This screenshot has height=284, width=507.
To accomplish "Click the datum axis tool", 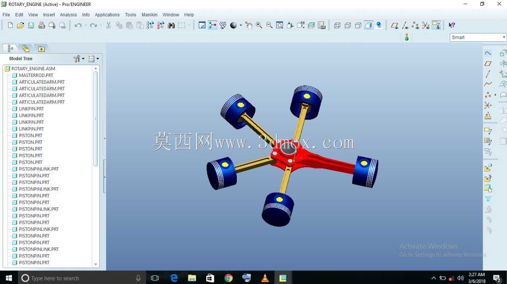I will 488,74.
